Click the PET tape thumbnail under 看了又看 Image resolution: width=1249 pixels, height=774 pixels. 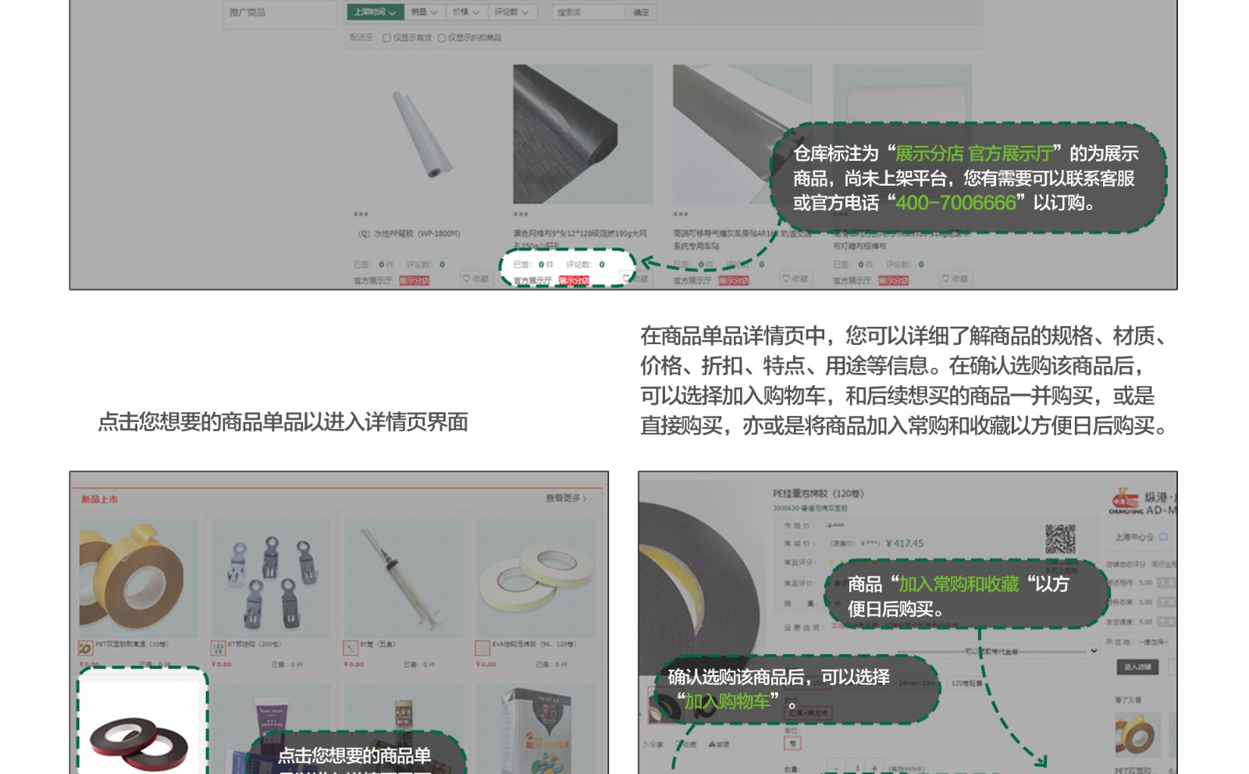pyautogui.click(x=1137, y=735)
